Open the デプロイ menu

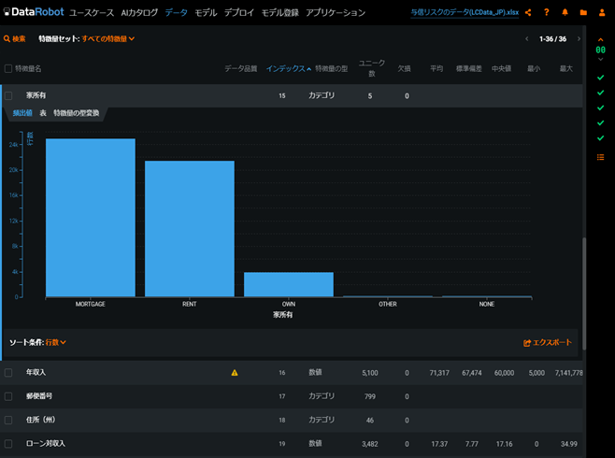pyautogui.click(x=239, y=12)
